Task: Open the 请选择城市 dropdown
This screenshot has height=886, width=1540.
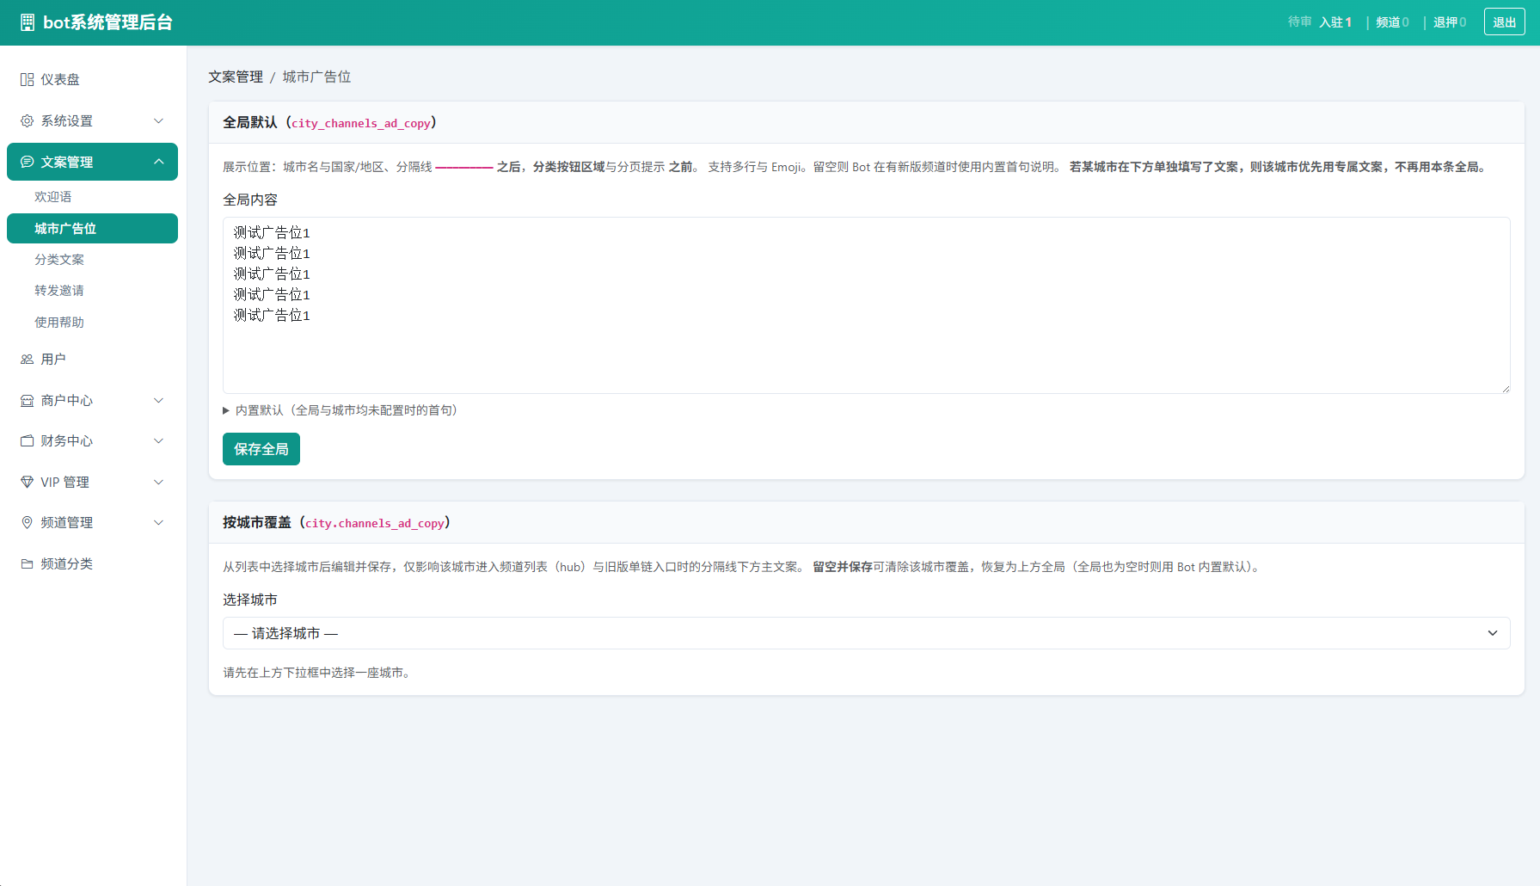Action: coord(866,633)
